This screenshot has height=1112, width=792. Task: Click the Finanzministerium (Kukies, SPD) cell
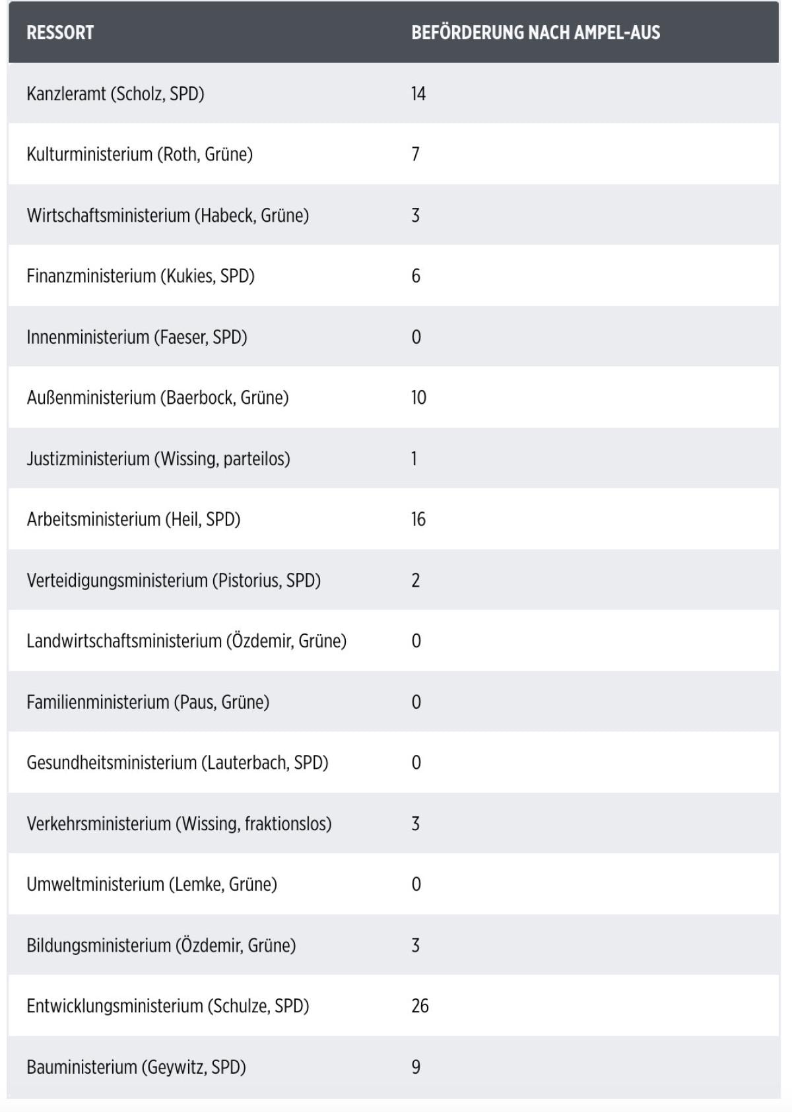click(x=141, y=276)
